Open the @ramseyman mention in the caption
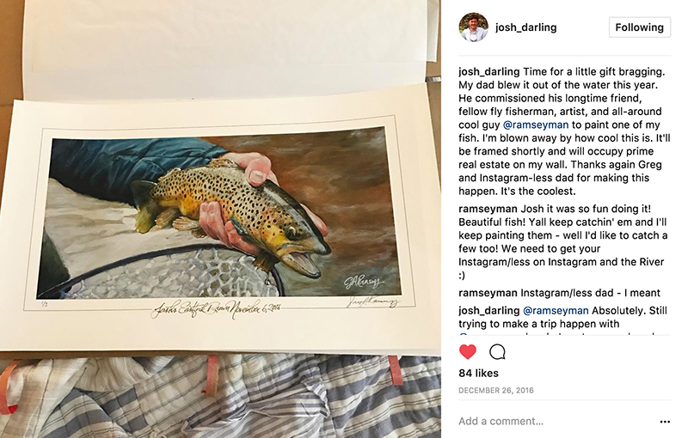Screen dimensions: 688x438 [x=535, y=125]
